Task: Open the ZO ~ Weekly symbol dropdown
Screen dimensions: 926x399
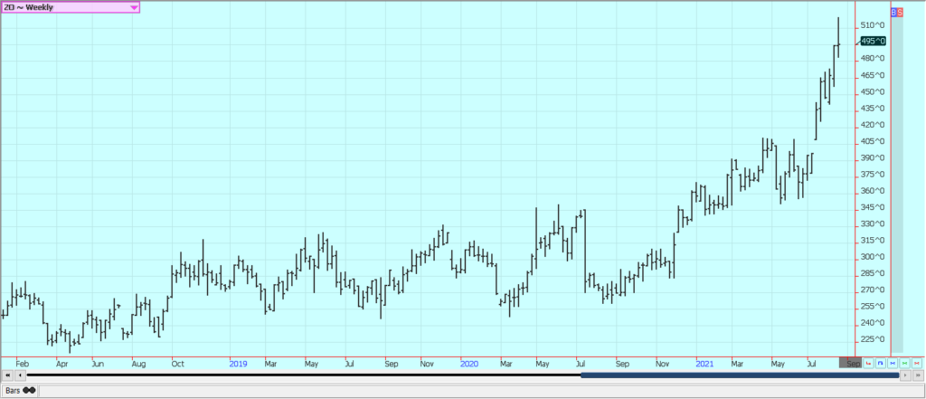Action: point(71,7)
